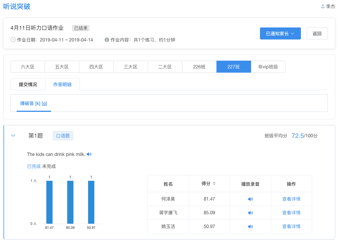Viewport: 341px width, 240px height.
Task: Switch to the 五大区 class tab
Action: tap(62, 67)
